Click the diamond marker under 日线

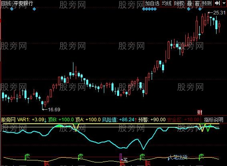(x=12, y=9)
